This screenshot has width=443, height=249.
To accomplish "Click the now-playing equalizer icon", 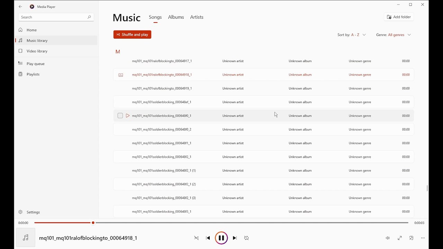I will [121, 75].
